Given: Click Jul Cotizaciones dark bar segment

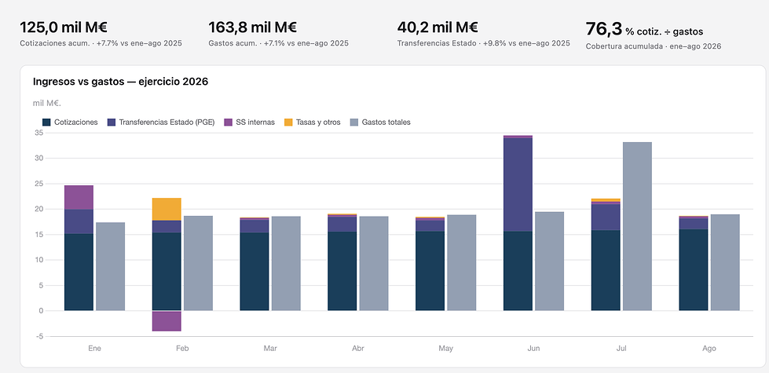Looking at the screenshot, I should click(606, 271).
